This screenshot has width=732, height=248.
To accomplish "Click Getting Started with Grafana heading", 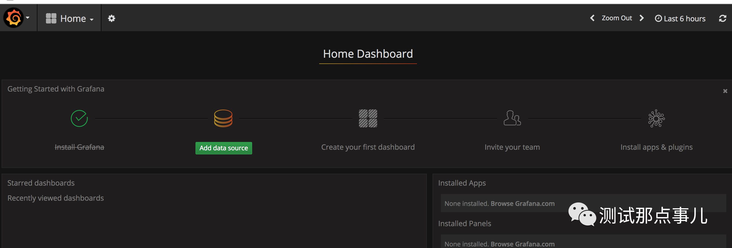I will click(x=56, y=89).
